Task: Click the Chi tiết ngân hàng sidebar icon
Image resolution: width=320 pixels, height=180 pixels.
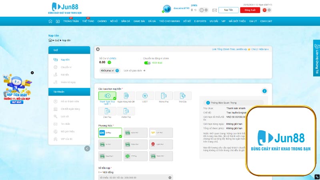Action: pyautogui.click(x=56, y=109)
